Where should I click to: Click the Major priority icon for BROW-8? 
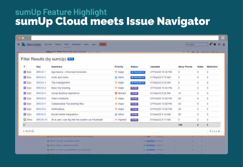[x=116, y=109]
